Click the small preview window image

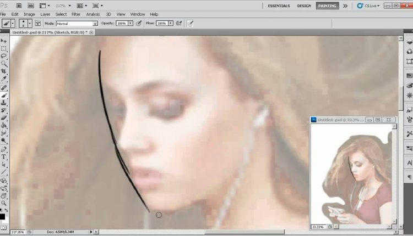click(351, 174)
